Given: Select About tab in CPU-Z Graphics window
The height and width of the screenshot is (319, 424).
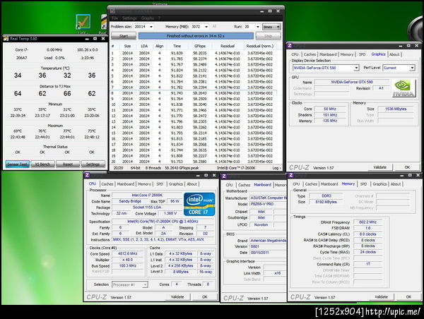Looking at the screenshot, I should (x=394, y=54).
